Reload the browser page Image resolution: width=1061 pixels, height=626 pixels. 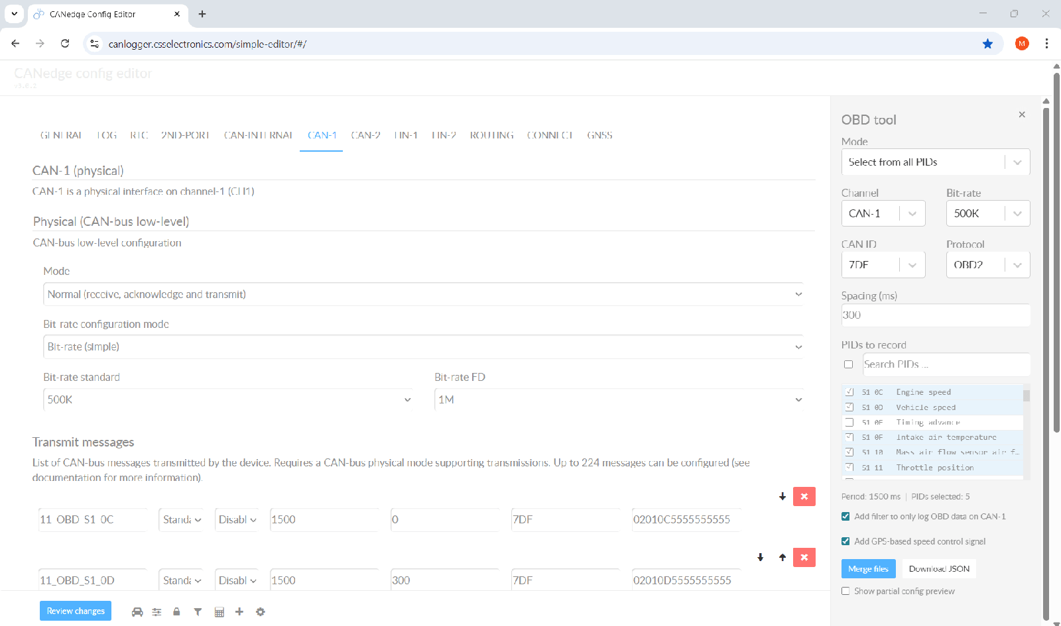[65, 44]
